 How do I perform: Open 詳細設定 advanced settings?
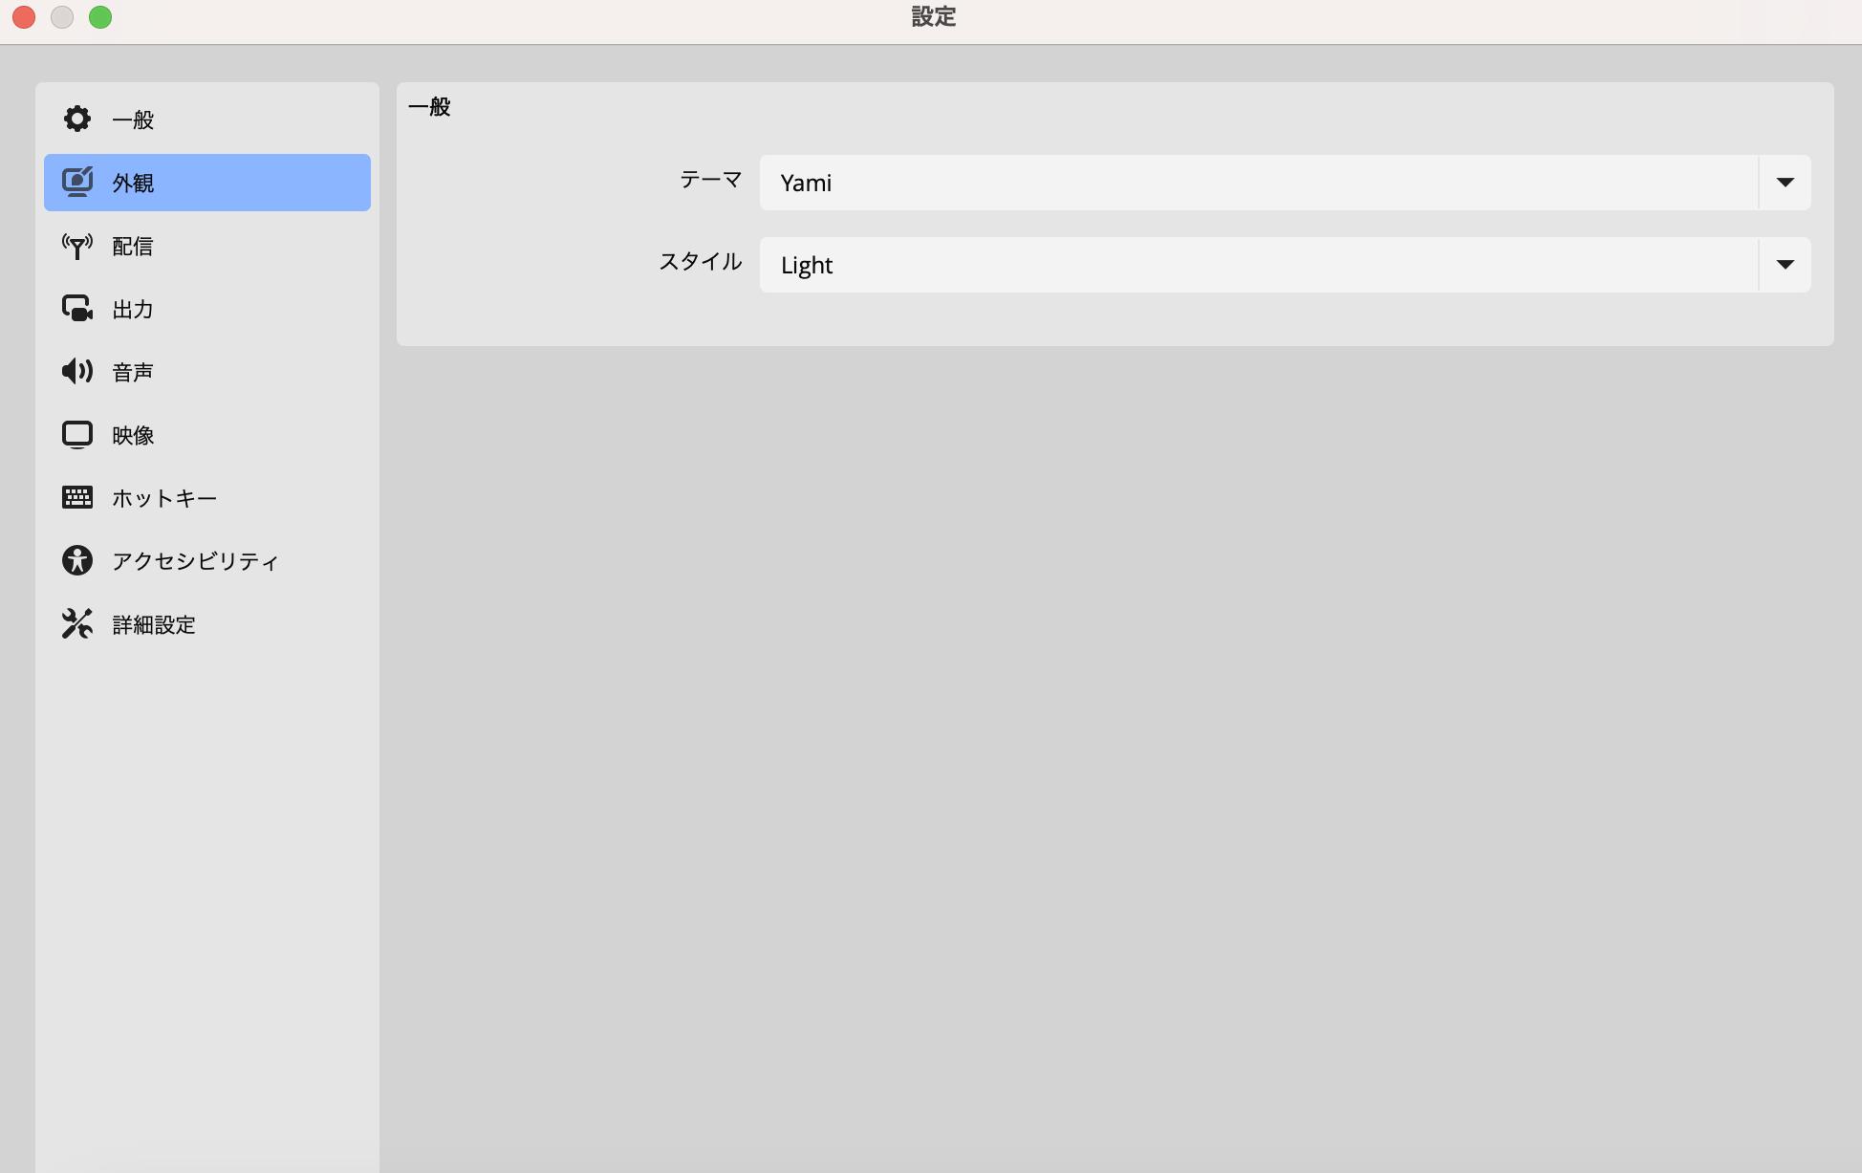click(x=207, y=624)
